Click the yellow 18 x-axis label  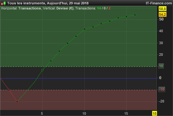[154, 113]
